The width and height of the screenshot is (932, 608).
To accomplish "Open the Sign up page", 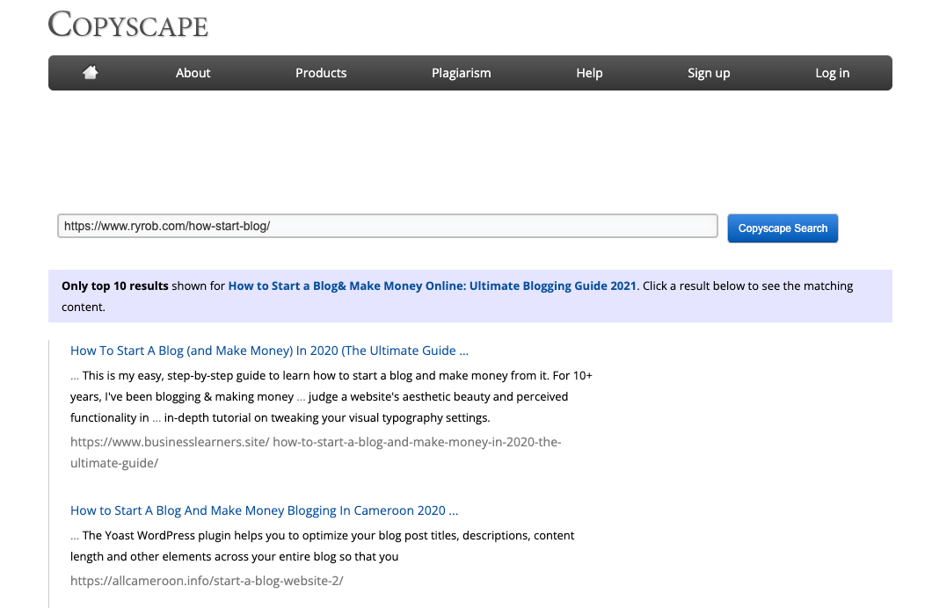I will click(709, 73).
